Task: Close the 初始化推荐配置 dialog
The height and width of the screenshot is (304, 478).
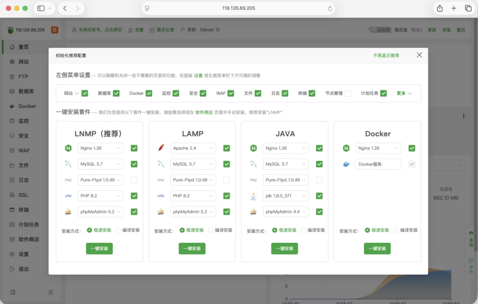Action: (x=420, y=55)
